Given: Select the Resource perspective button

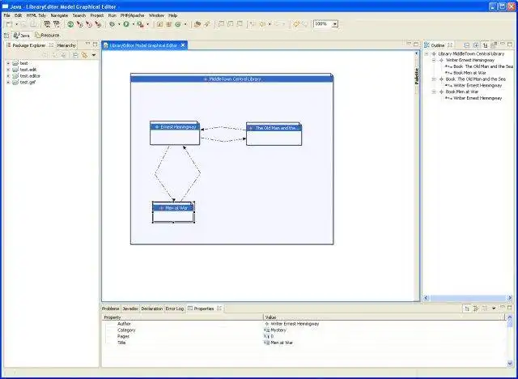Looking at the screenshot, I should (47, 36).
